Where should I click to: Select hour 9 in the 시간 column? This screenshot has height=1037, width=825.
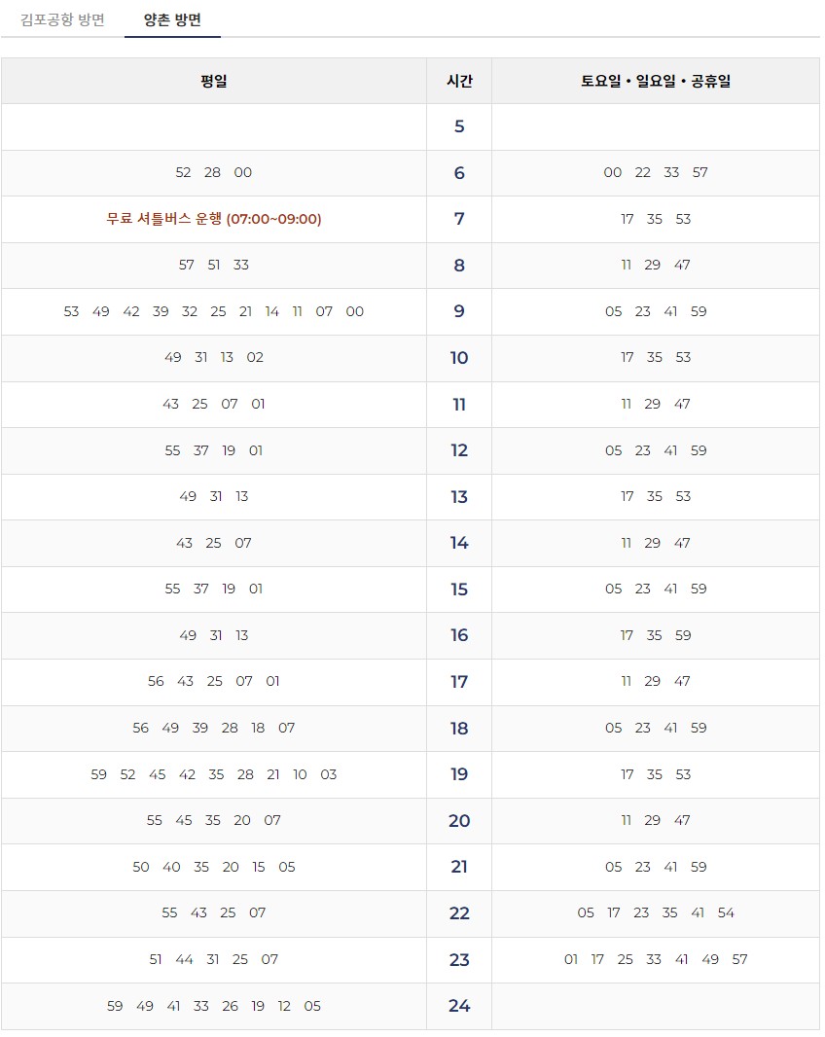pos(458,312)
